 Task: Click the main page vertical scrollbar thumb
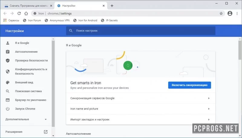pos(240,50)
